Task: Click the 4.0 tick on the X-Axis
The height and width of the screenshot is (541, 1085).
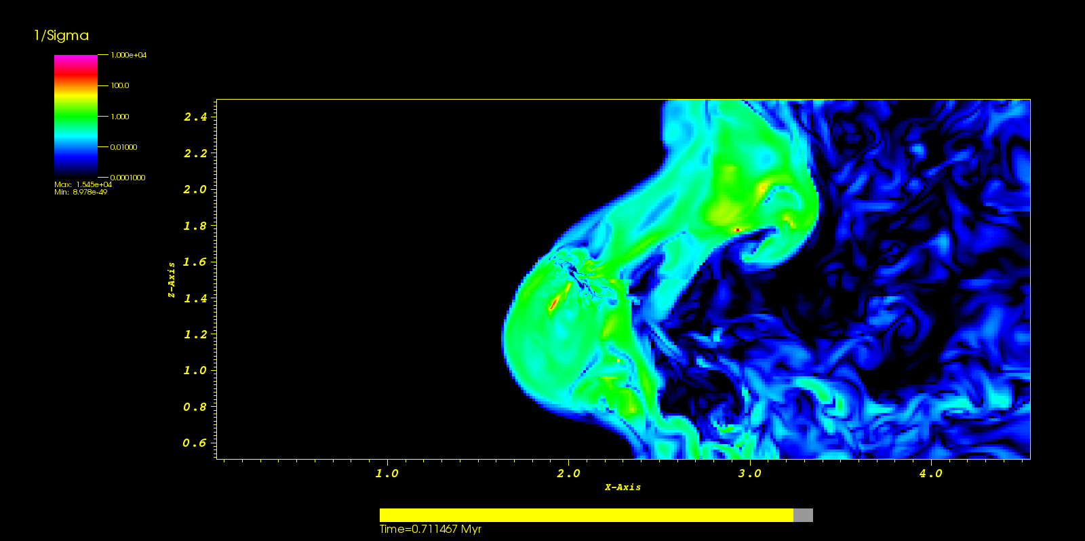Action: coord(930,474)
